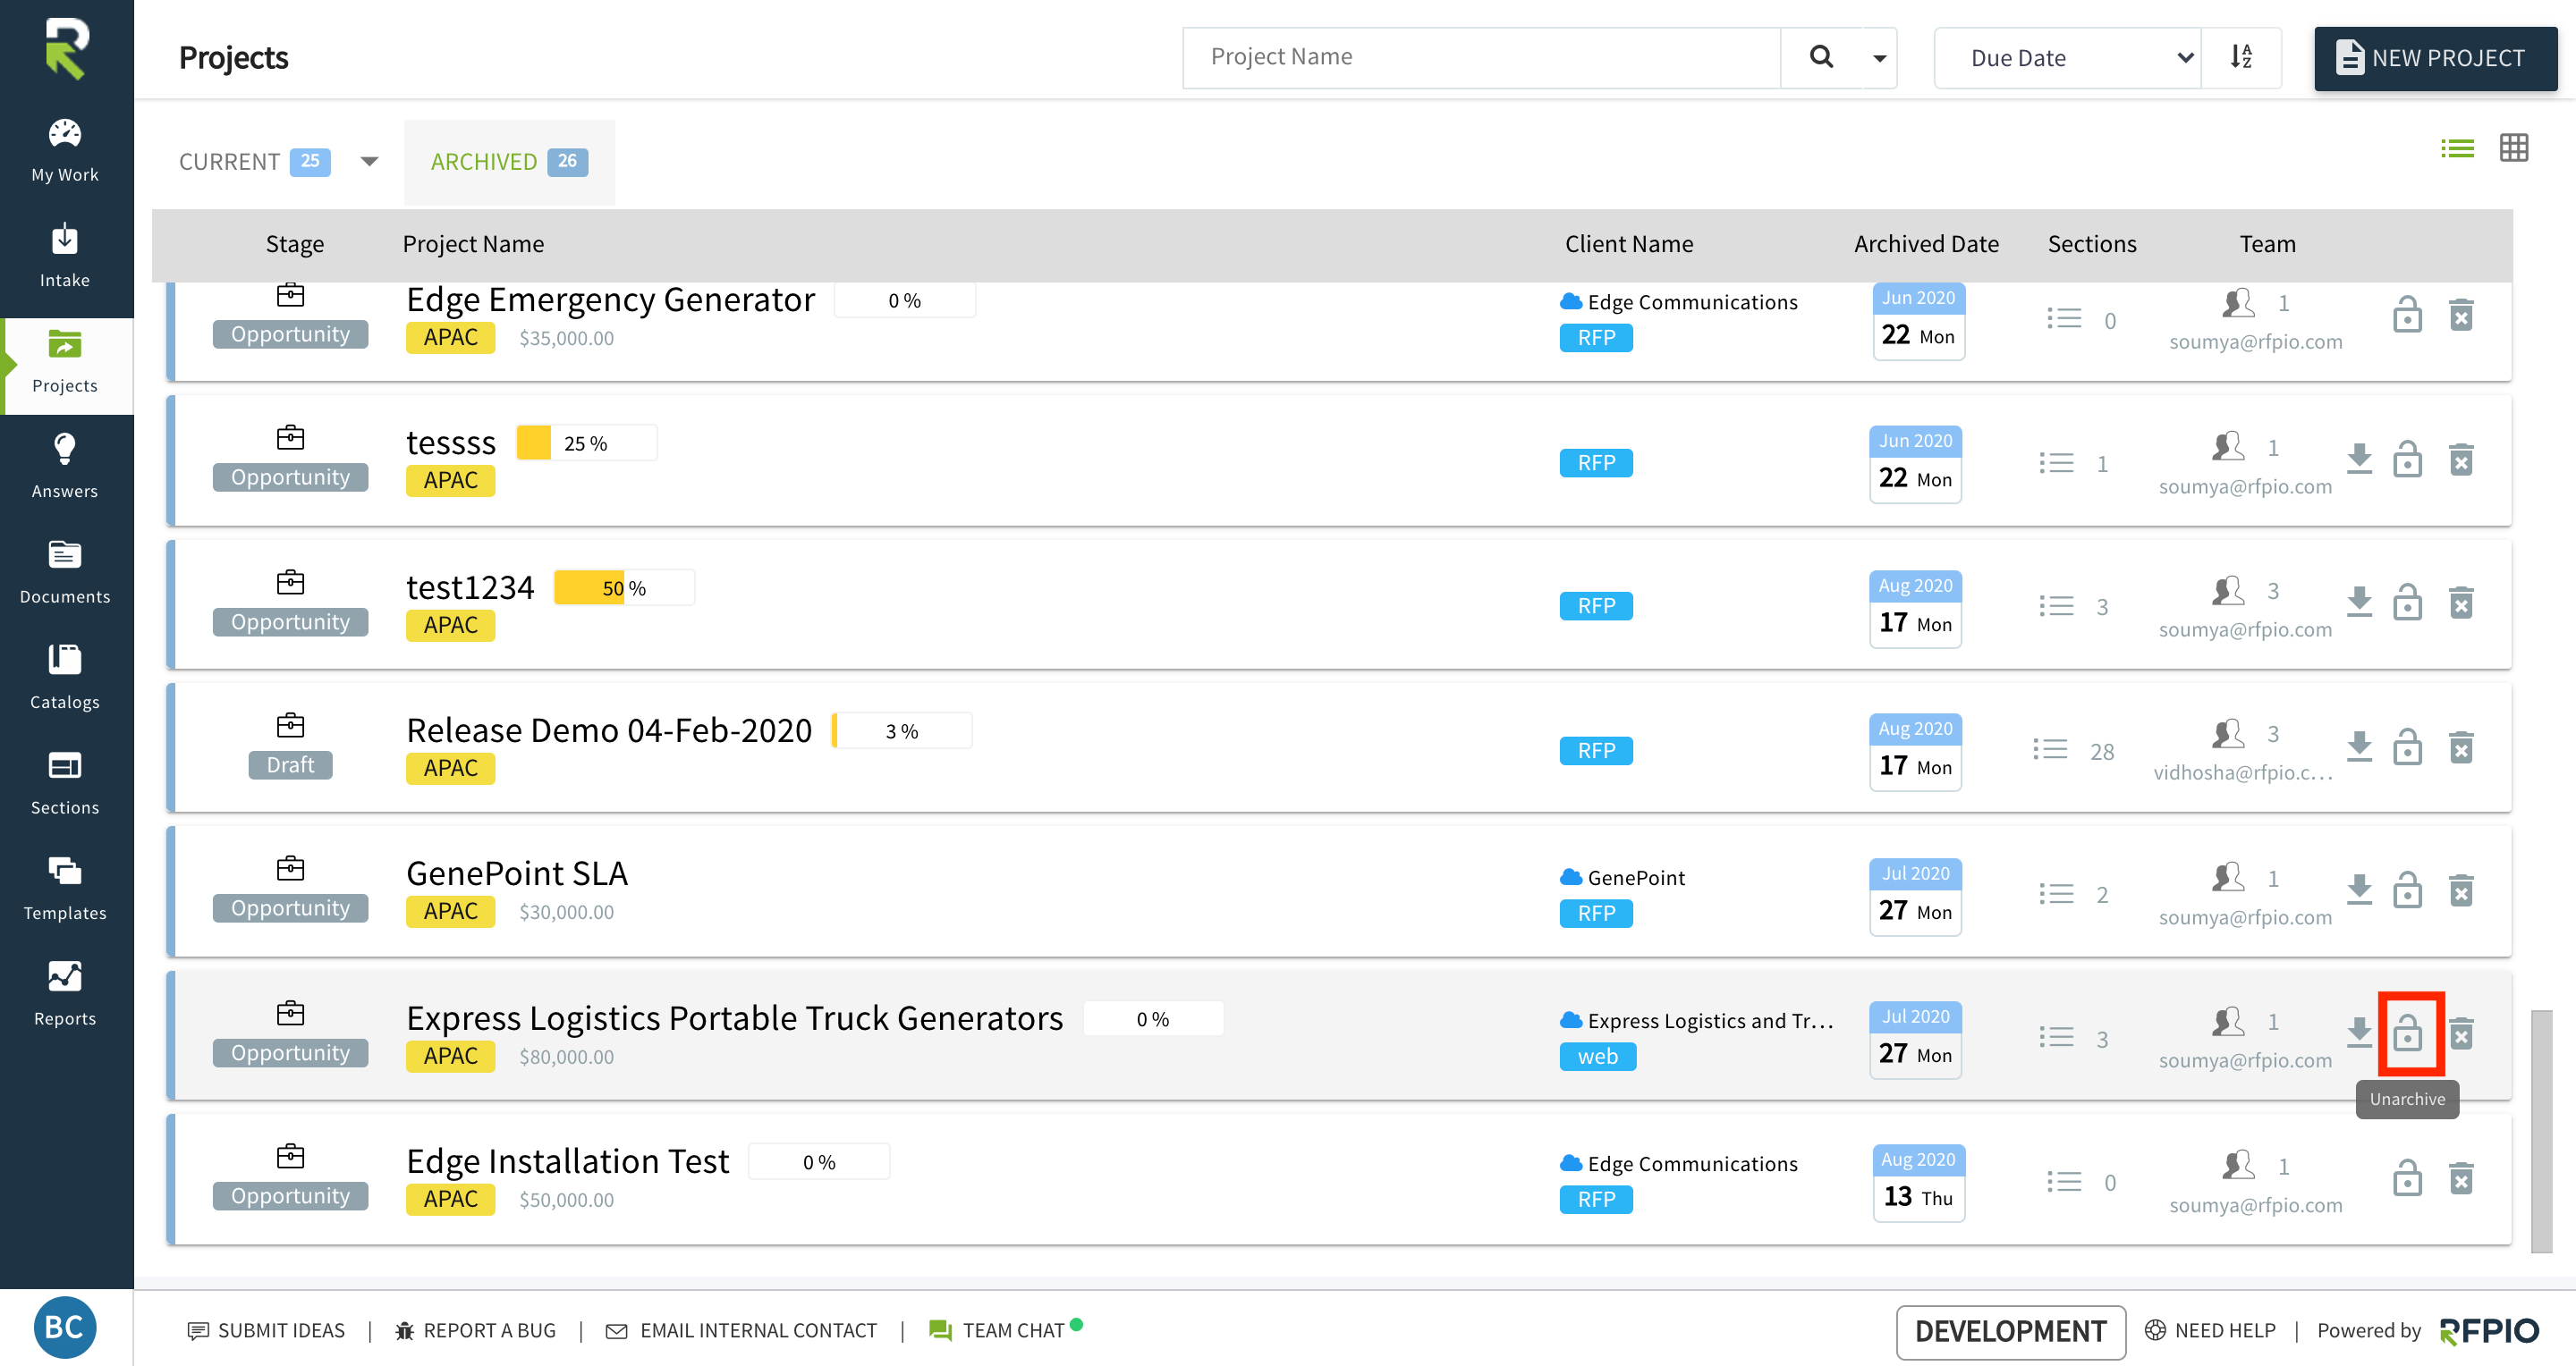Unarchive Express Logistics Portable Truck Generators
Screen dimensions: 2576x1366
tap(2407, 1034)
